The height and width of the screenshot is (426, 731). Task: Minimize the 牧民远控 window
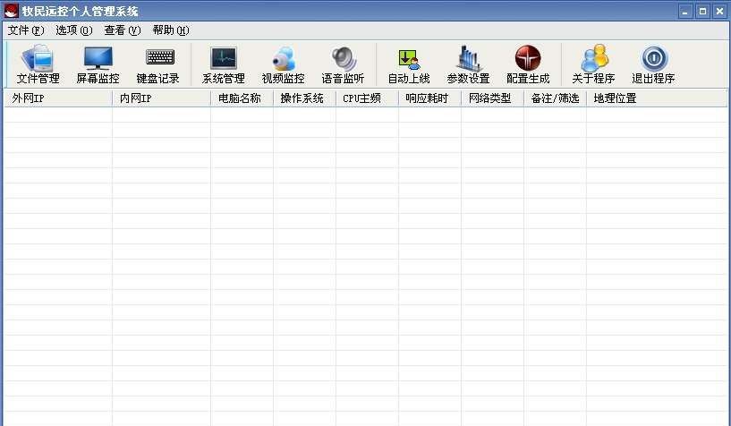coord(685,12)
